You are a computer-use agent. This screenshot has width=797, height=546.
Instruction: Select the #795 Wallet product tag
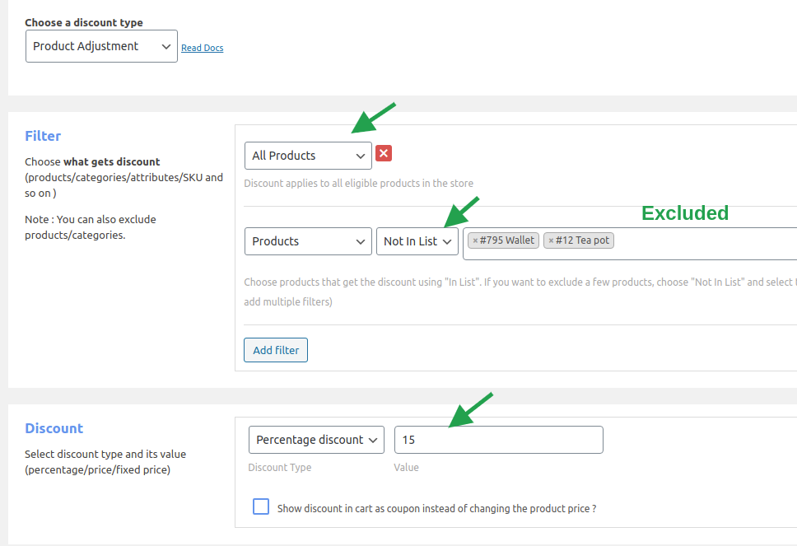pos(508,240)
